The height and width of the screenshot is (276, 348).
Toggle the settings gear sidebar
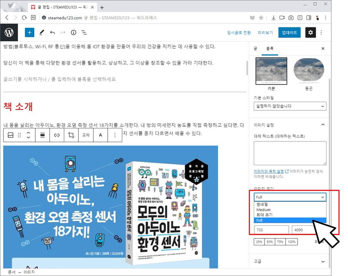[310, 33]
